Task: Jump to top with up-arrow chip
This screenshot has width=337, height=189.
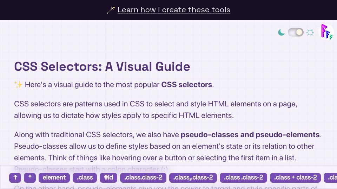Action: pos(15,178)
